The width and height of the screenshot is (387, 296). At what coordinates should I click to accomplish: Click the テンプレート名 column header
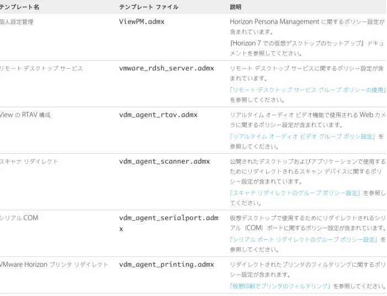[19, 7]
